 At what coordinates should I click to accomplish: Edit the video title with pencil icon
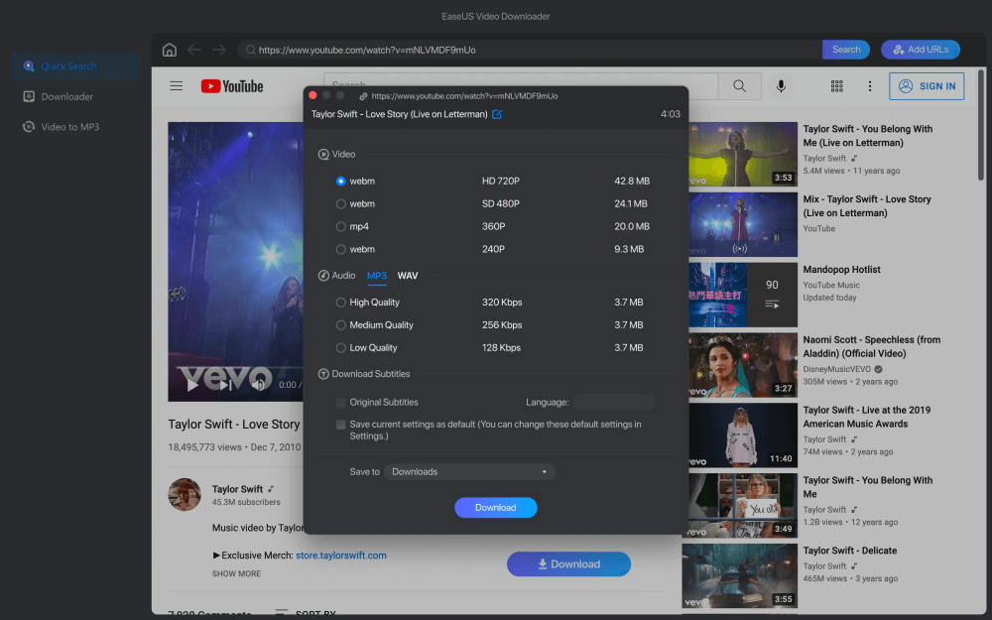click(x=497, y=114)
